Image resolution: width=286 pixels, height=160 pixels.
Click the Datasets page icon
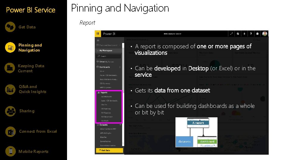pyautogui.click(x=98, y=125)
